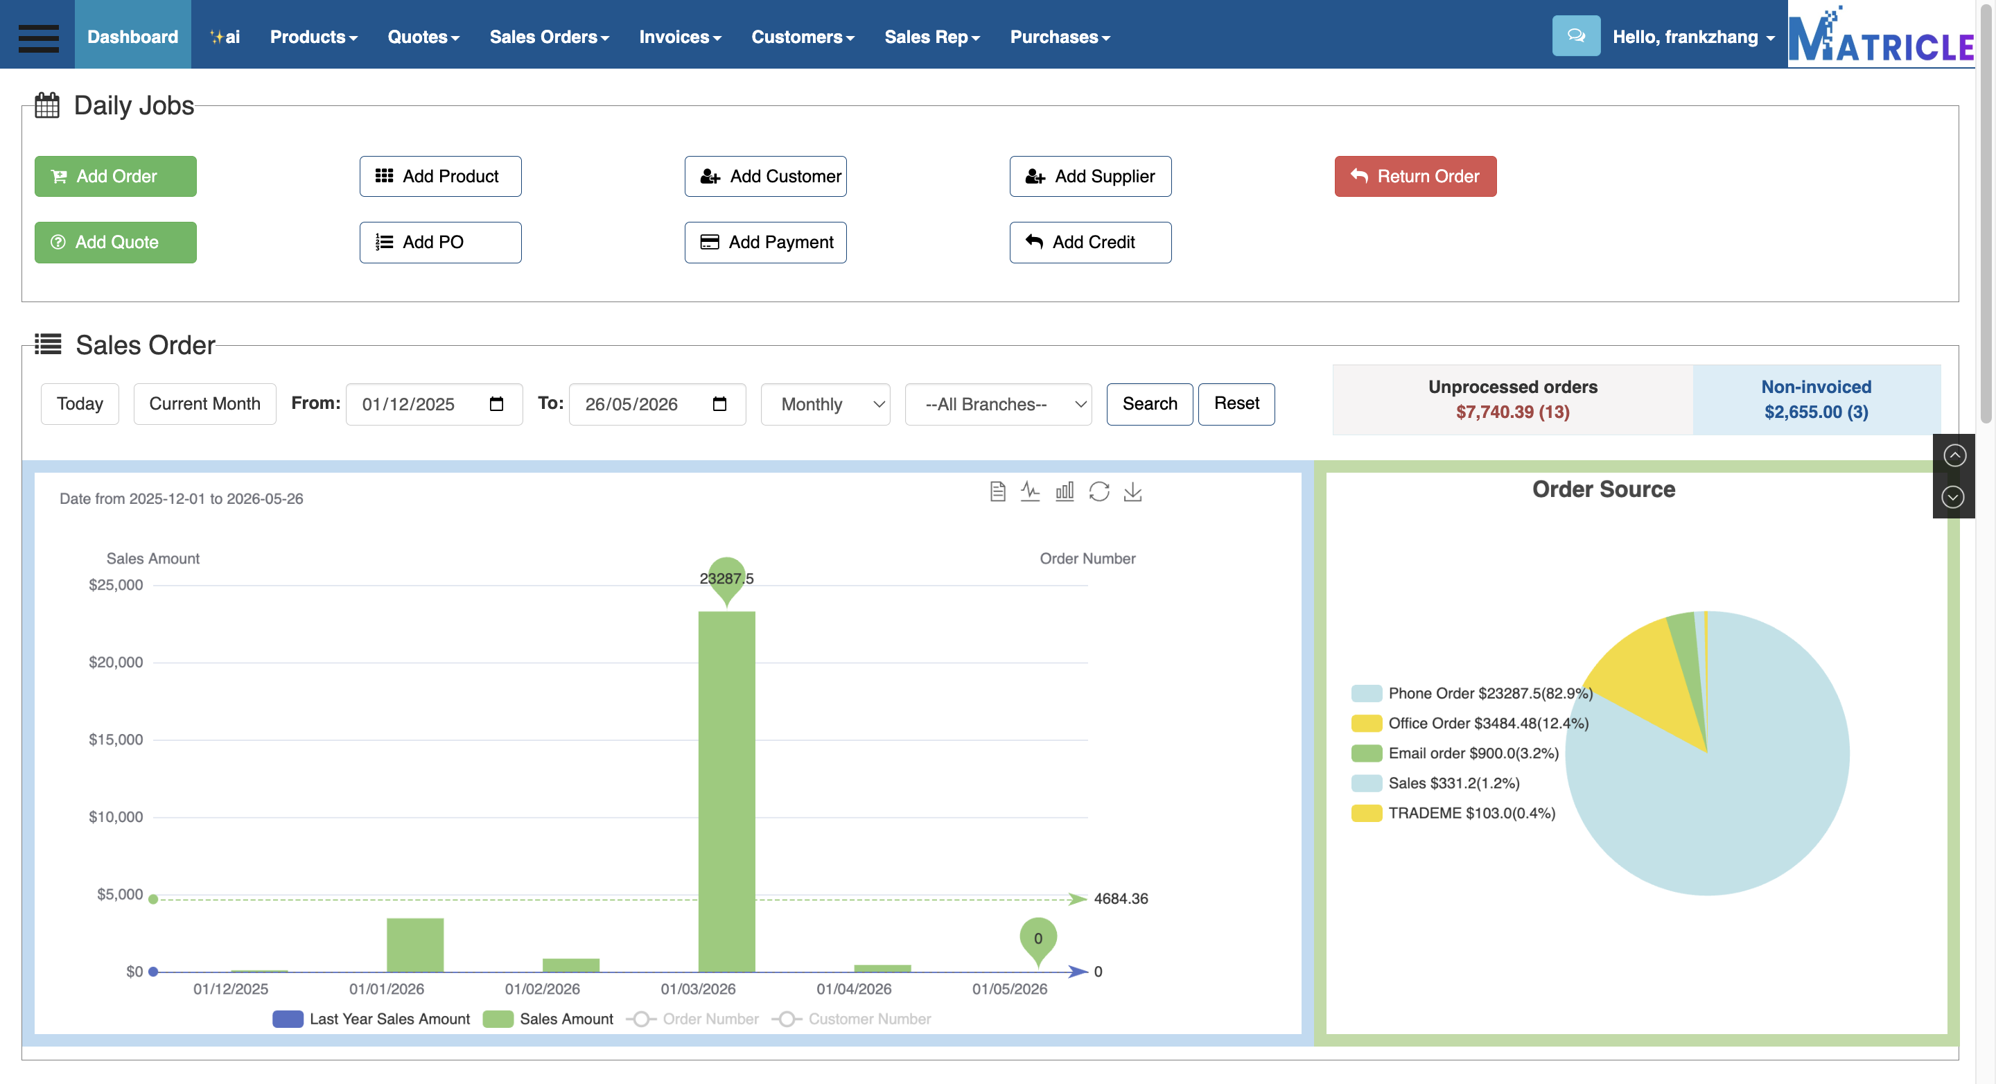Download the chart as image icon

(x=1132, y=491)
